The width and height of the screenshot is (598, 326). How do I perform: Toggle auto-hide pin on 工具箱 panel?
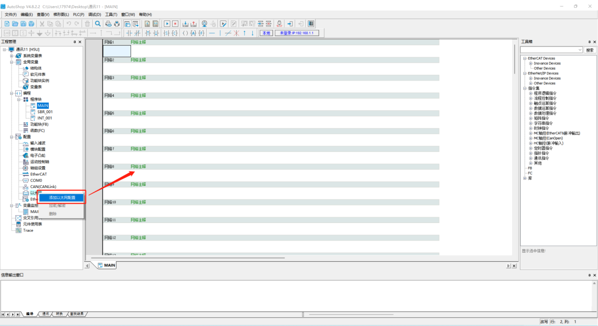pyautogui.click(x=588, y=42)
